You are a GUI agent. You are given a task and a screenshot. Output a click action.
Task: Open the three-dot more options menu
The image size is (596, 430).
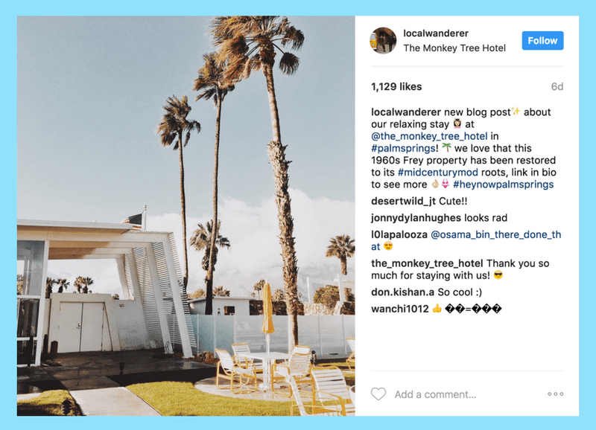(555, 394)
